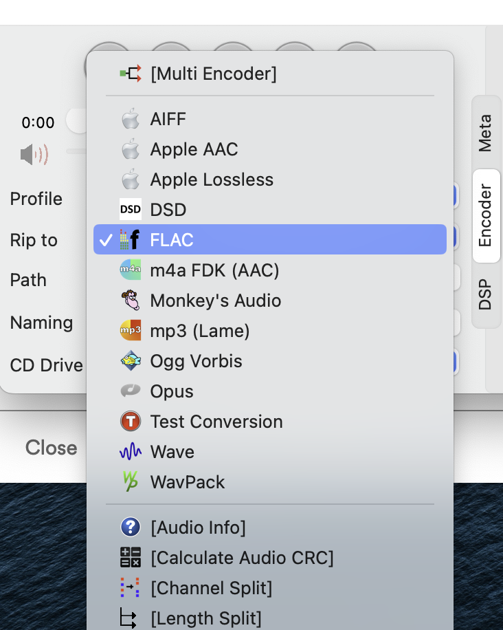The height and width of the screenshot is (630, 503).
Task: Select Opus encoder option
Action: click(172, 391)
